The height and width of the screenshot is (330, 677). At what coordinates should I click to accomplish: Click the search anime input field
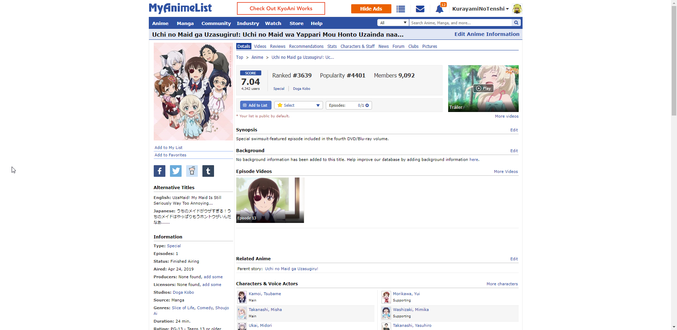coord(460,23)
